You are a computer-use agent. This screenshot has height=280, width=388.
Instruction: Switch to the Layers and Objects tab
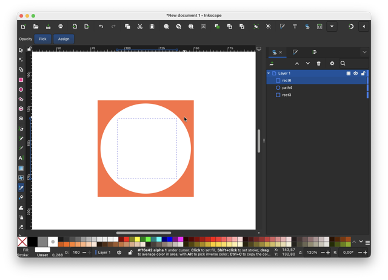[x=274, y=52]
